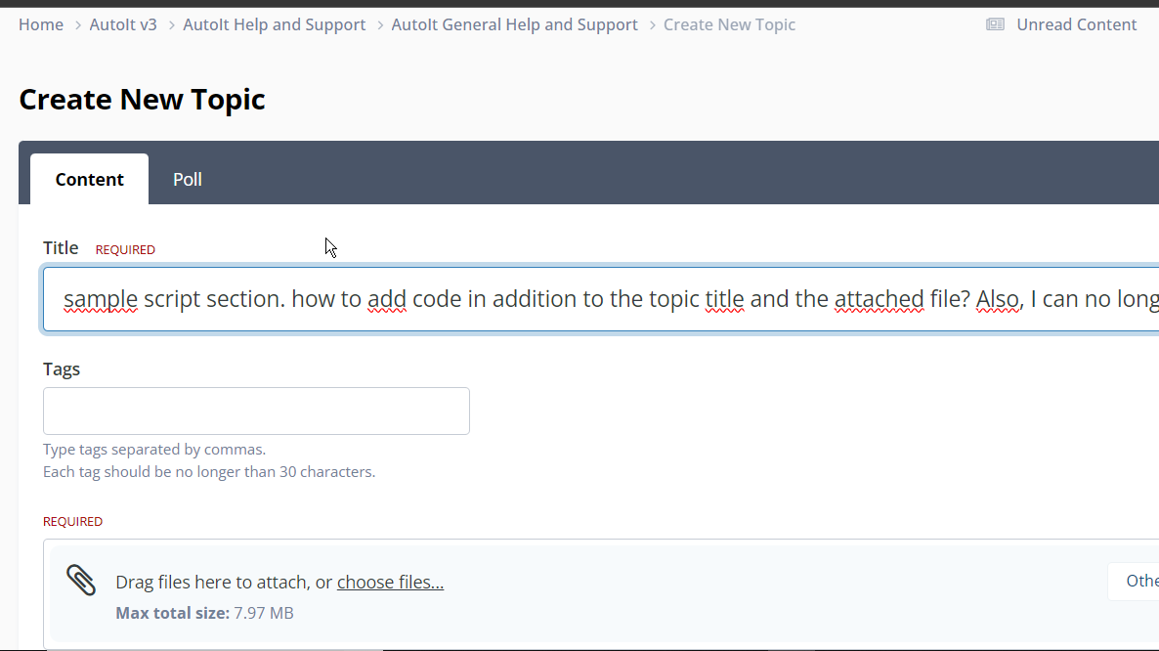Click the Title field label
The height and width of the screenshot is (651, 1159).
pos(61,248)
